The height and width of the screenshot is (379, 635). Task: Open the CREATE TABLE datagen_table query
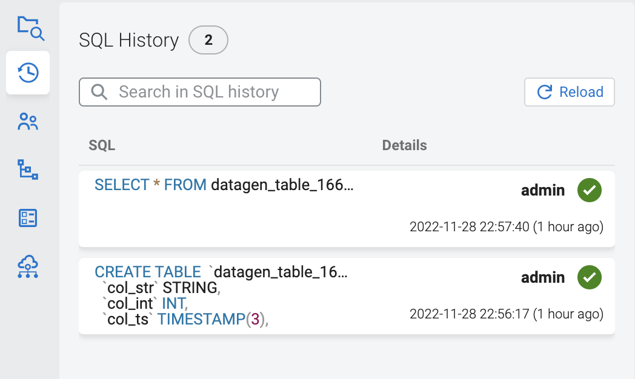221,272
